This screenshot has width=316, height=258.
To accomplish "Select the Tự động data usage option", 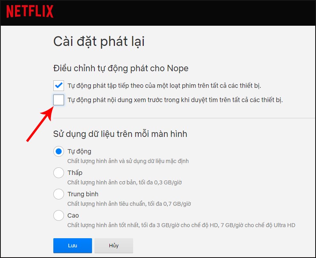I will 58,152.
